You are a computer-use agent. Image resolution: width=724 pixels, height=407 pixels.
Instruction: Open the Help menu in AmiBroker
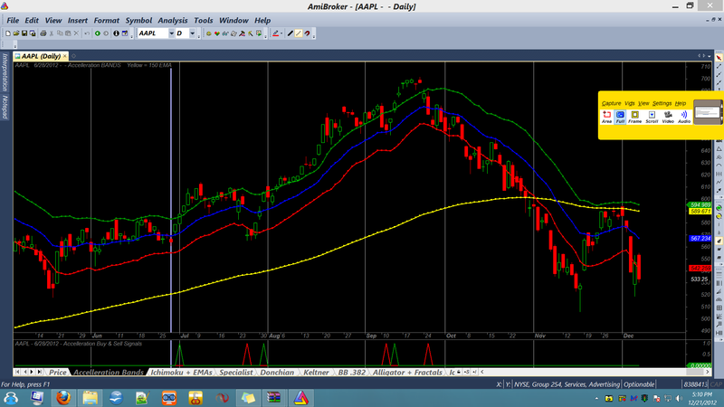click(x=262, y=20)
